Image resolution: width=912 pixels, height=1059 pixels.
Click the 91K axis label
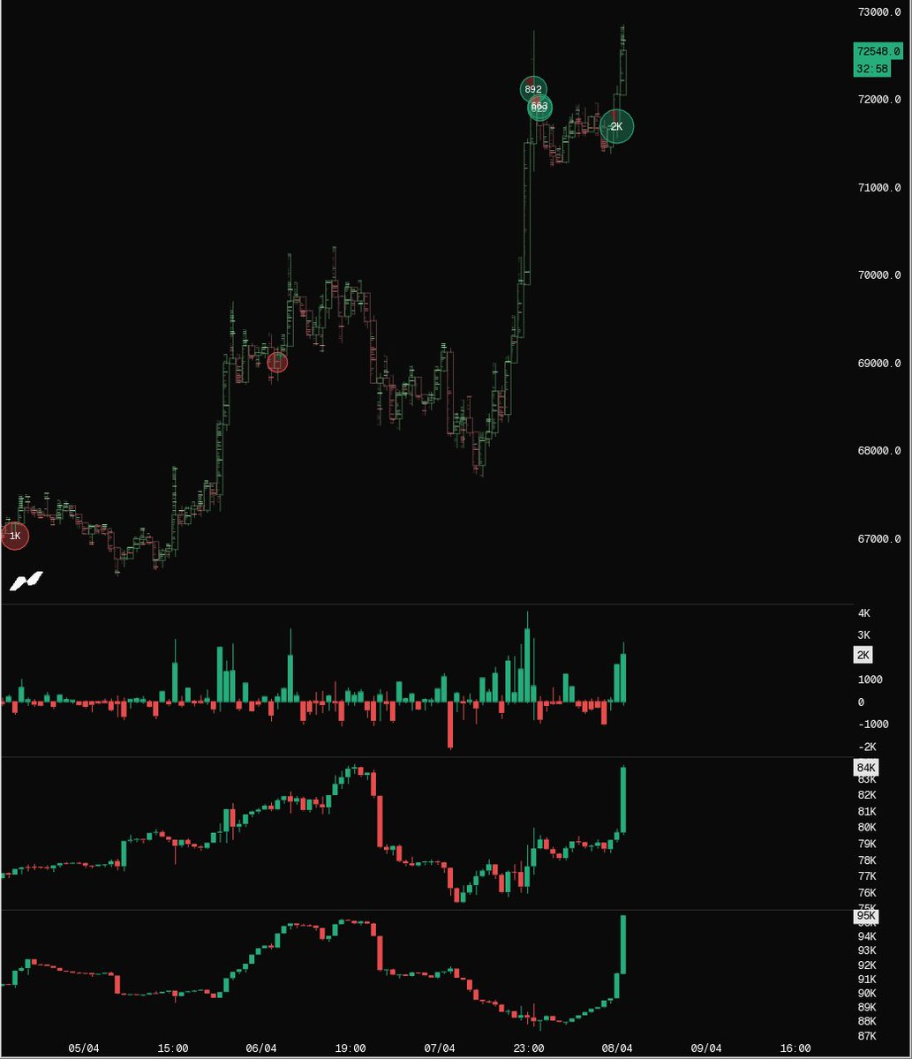pyautogui.click(x=866, y=980)
